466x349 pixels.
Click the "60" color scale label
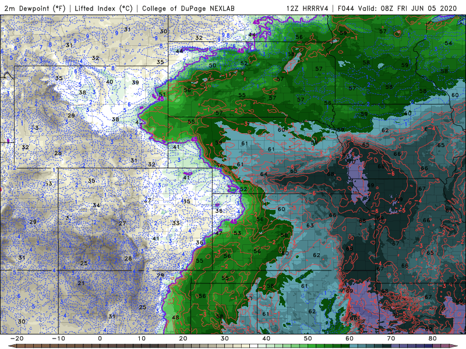point(349,339)
